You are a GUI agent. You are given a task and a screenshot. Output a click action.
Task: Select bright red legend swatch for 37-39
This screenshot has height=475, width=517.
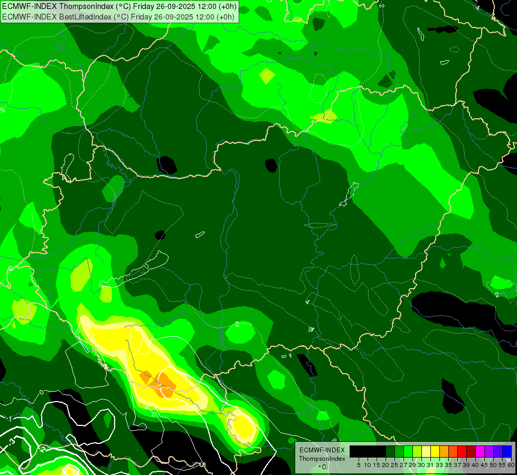point(462,451)
